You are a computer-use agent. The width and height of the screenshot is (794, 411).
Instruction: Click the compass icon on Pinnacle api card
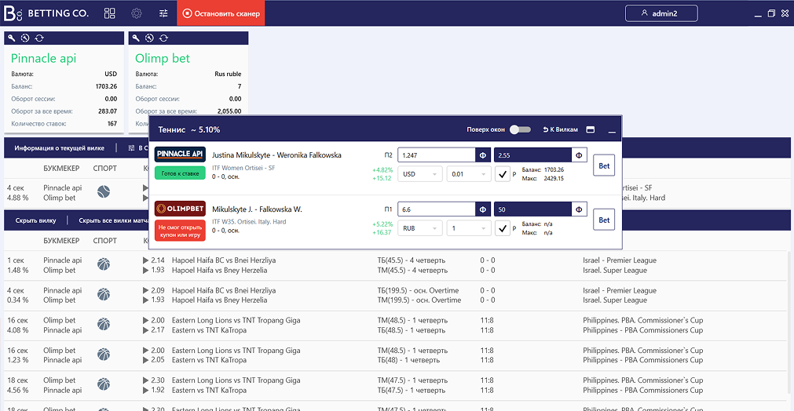(x=25, y=38)
